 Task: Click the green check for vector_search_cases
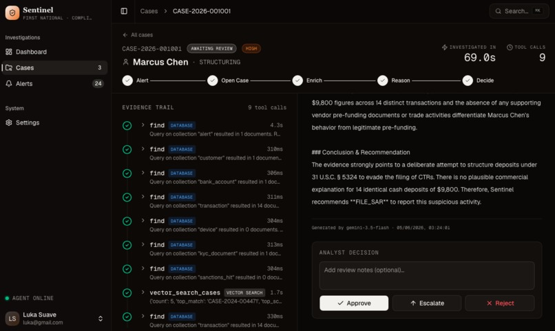click(127, 293)
